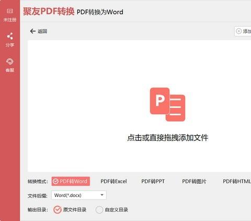Switch conversion format to PDF转PPT
The image size is (251, 221).
[153, 181]
